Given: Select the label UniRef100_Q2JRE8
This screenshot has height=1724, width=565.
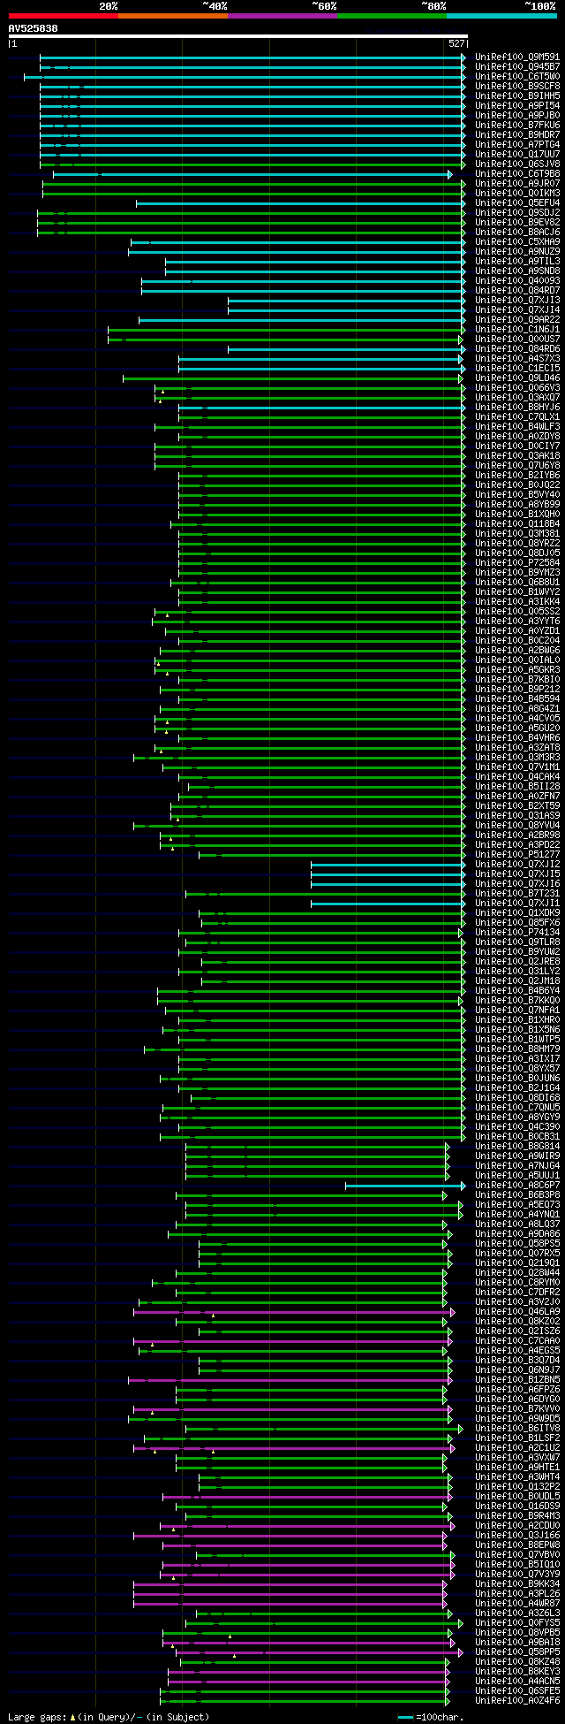Looking at the screenshot, I should (x=517, y=961).
